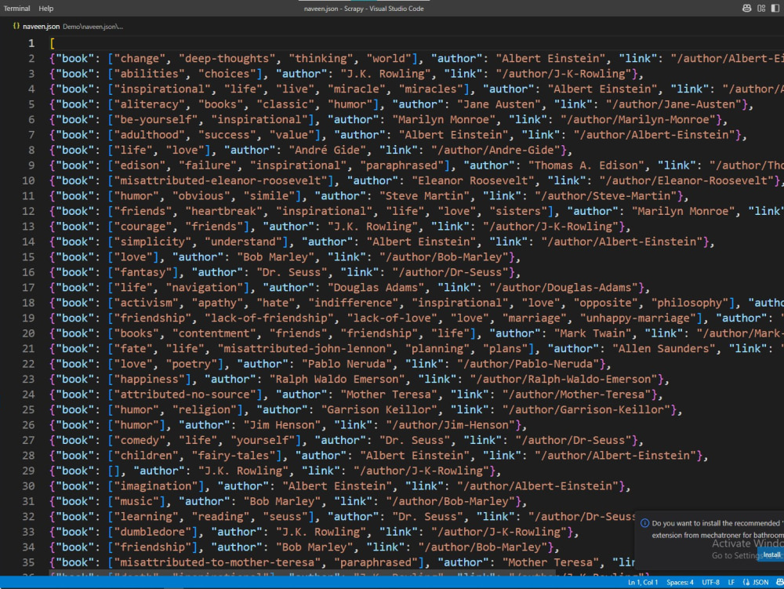This screenshot has height=589, width=784.
Task: Open the Customize Layout icon
Action: tap(761, 9)
